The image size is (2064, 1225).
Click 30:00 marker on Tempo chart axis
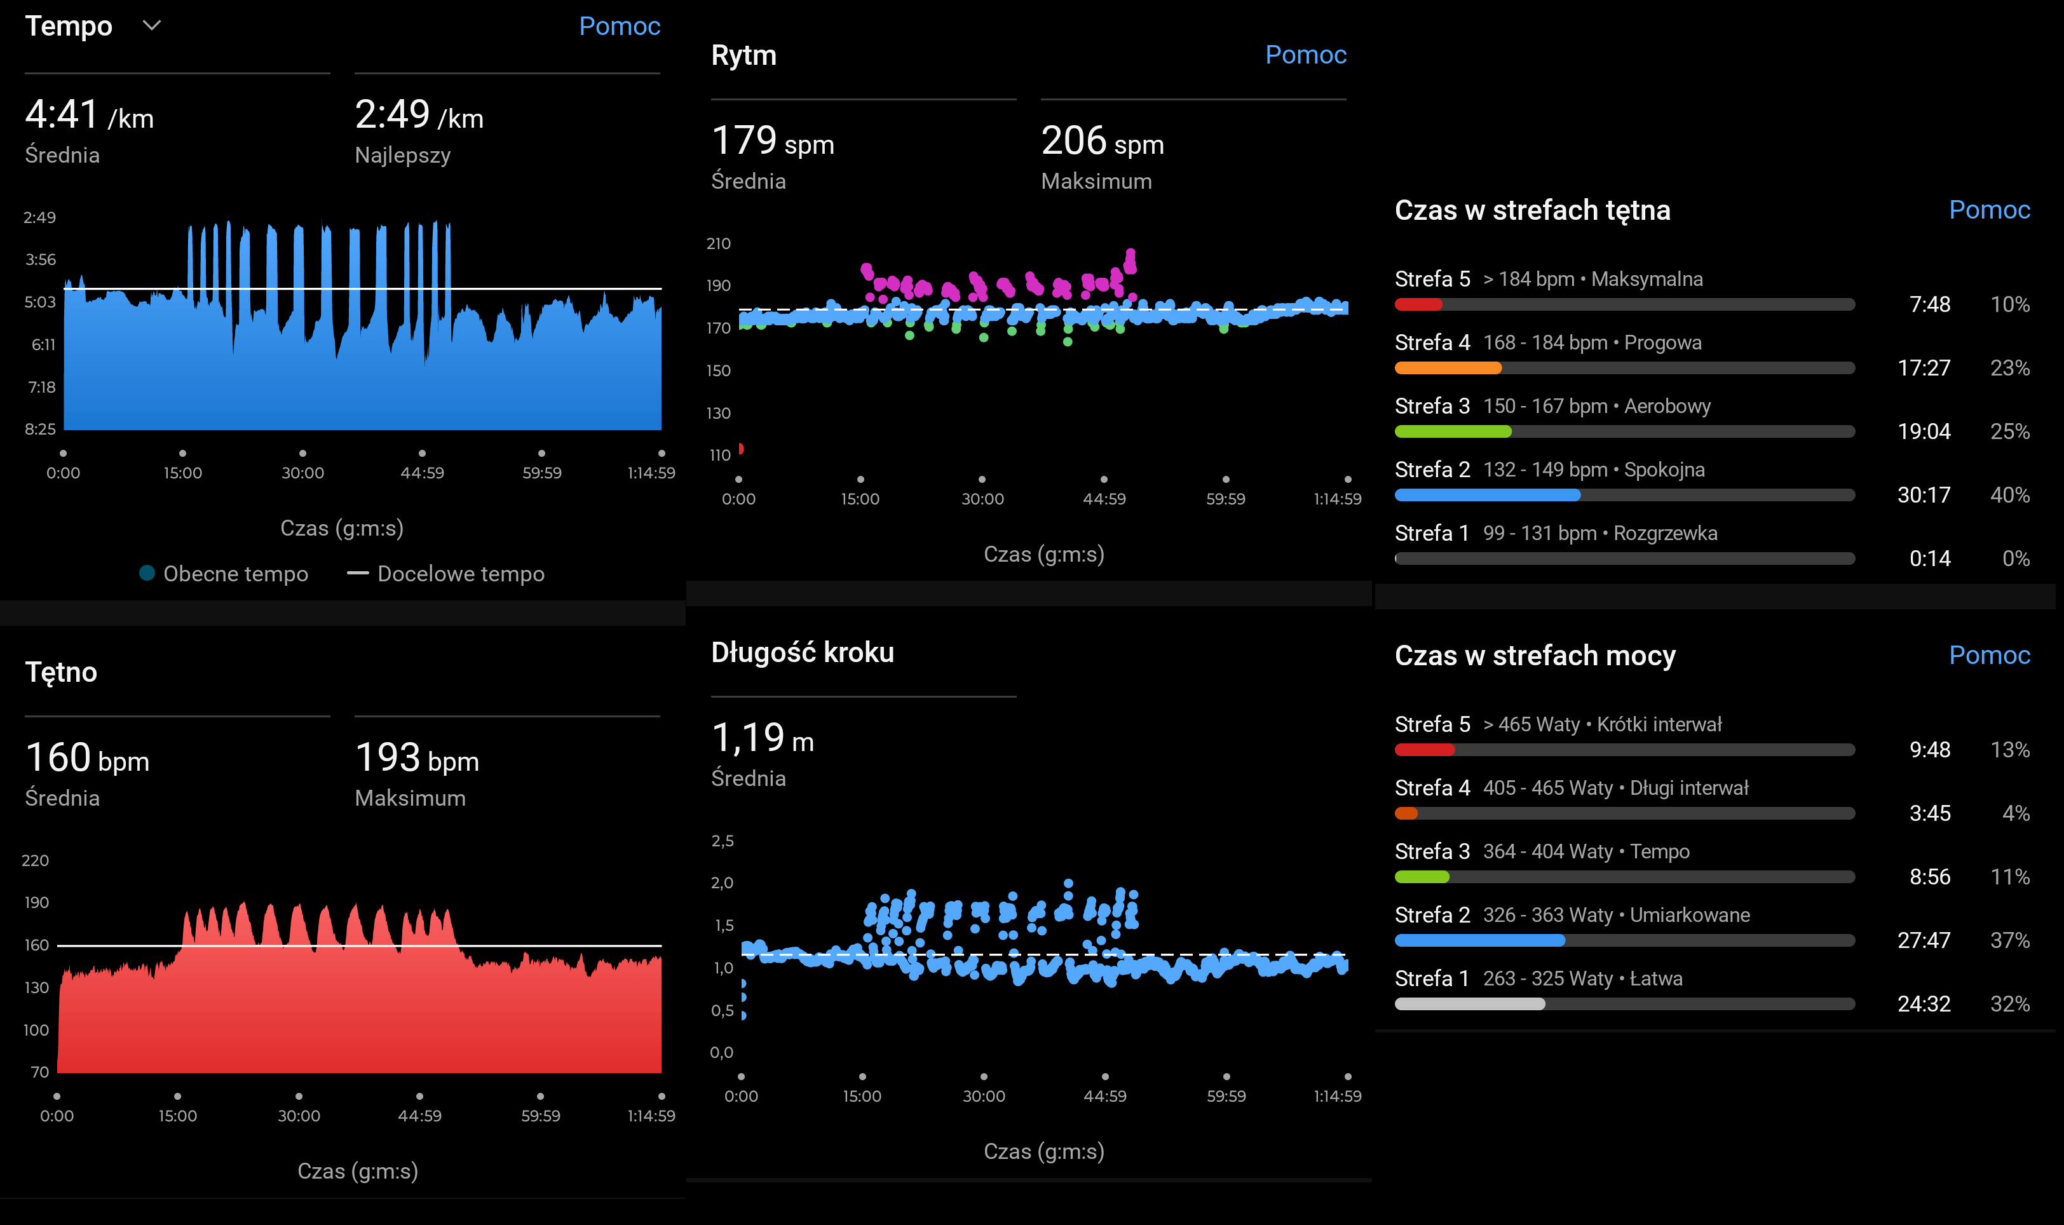pos(302,454)
